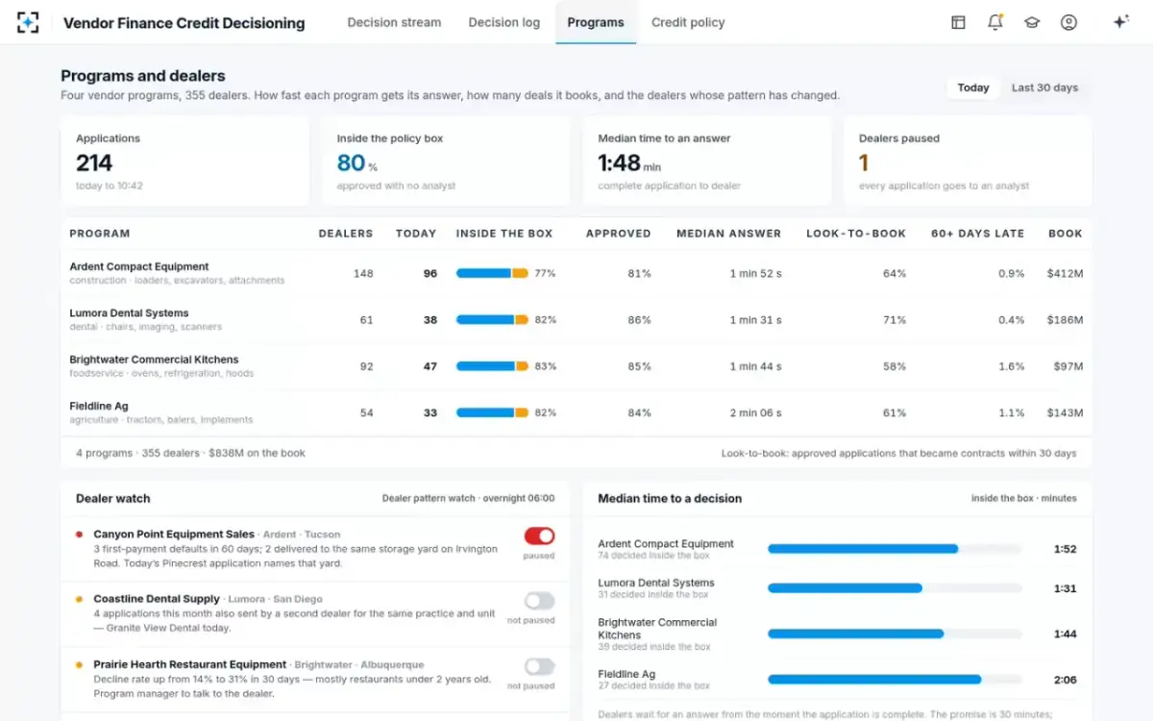Sort by the Dealers column header

(x=346, y=234)
